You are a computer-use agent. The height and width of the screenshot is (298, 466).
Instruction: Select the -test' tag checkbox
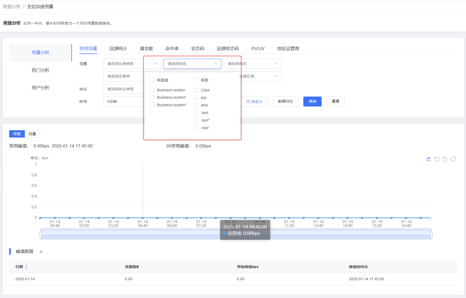click(196, 128)
